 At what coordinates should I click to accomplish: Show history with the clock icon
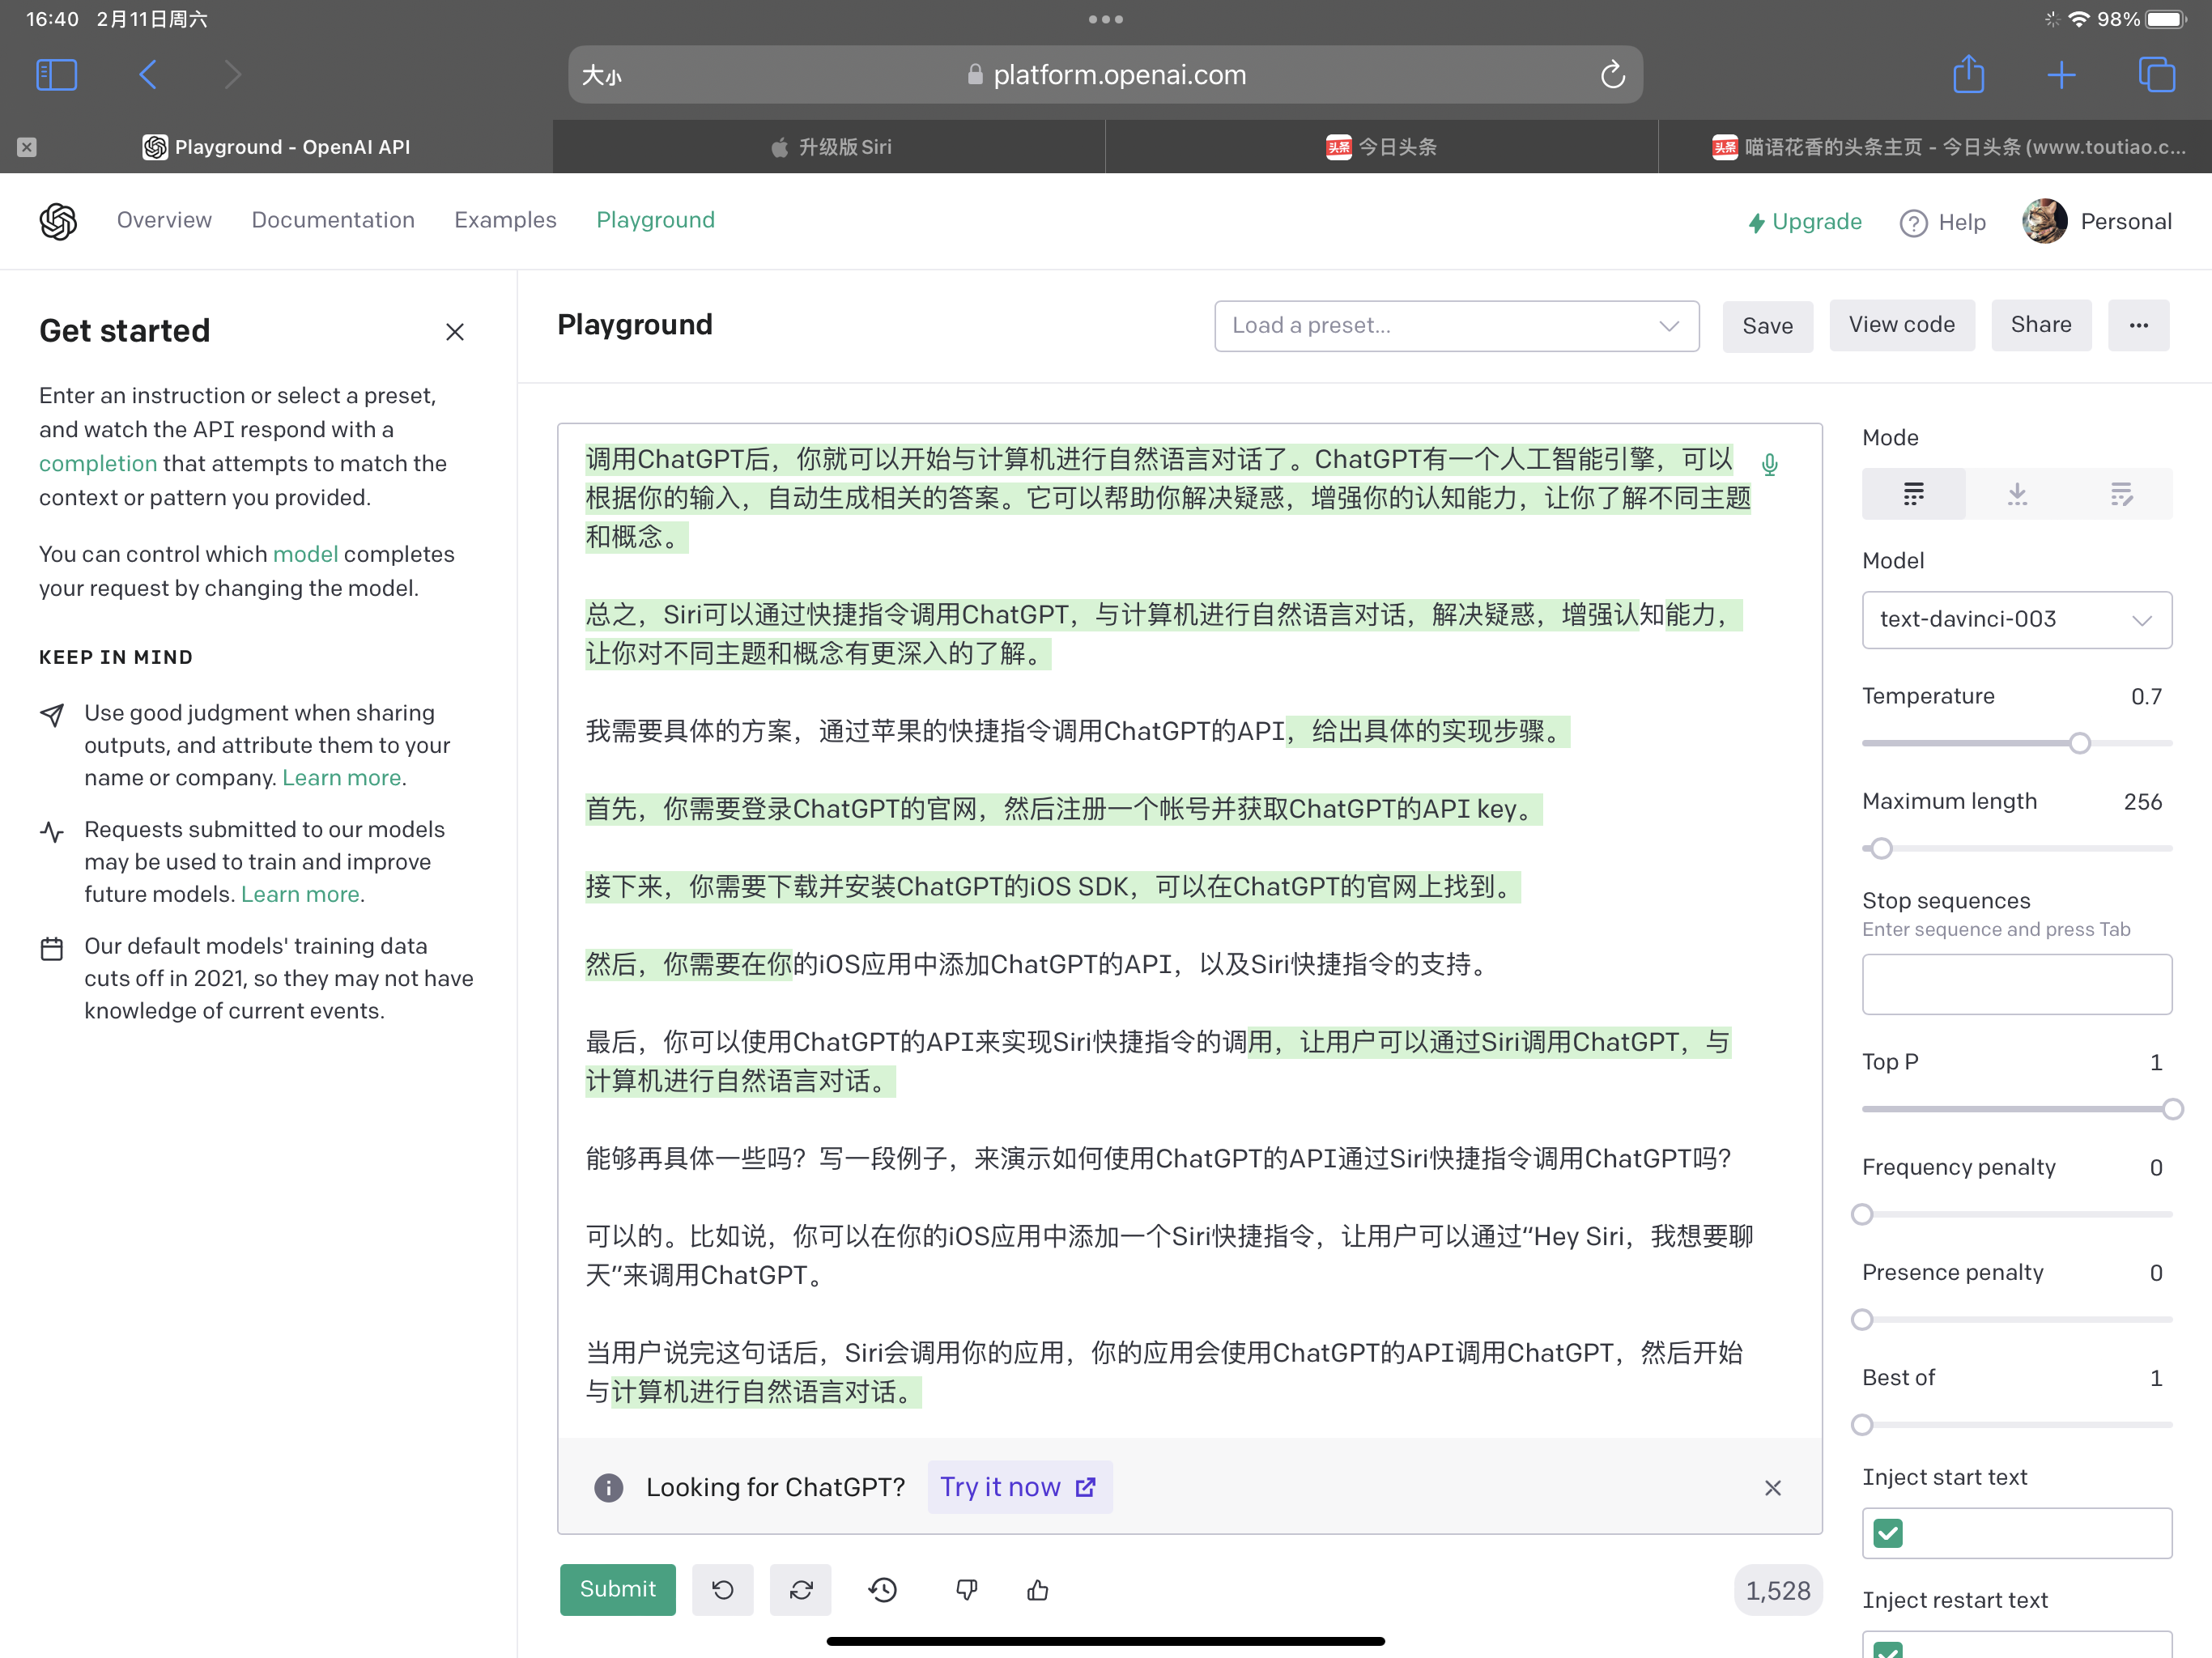click(x=882, y=1589)
